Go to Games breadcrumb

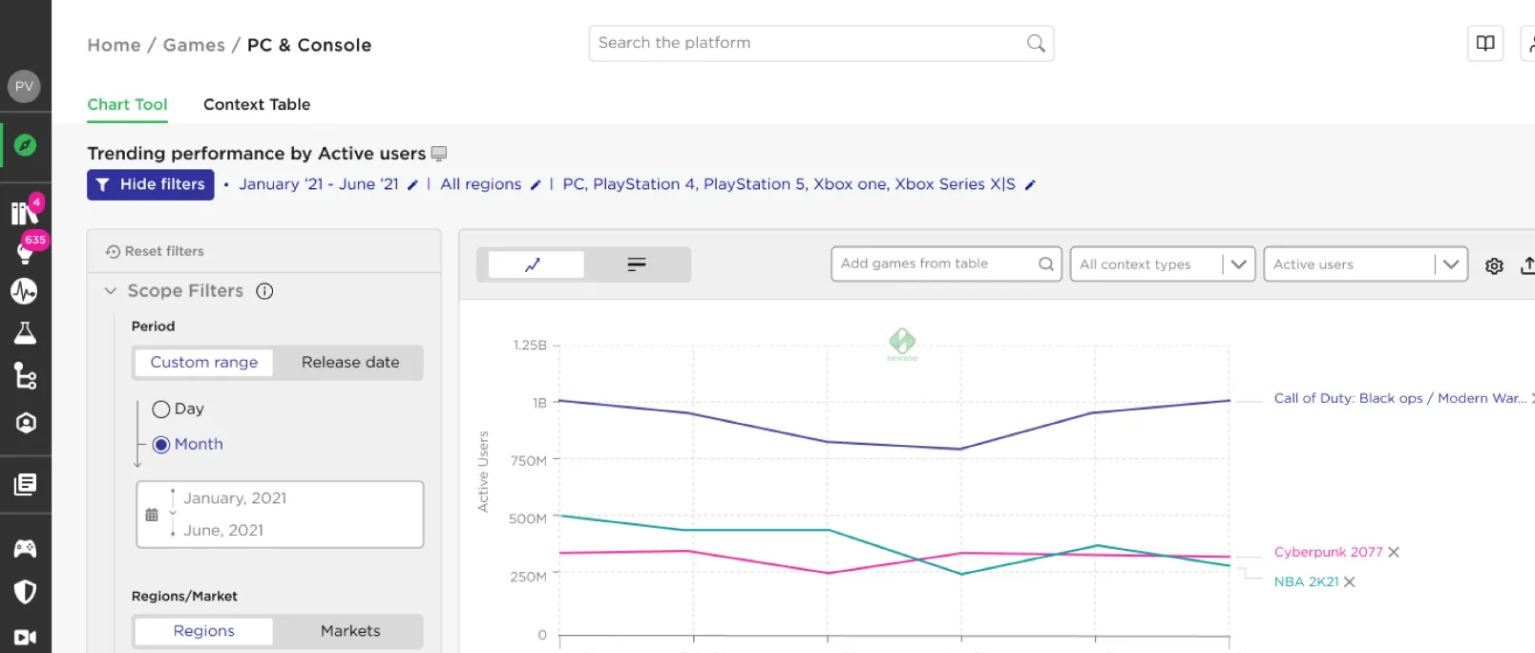pyautogui.click(x=194, y=45)
